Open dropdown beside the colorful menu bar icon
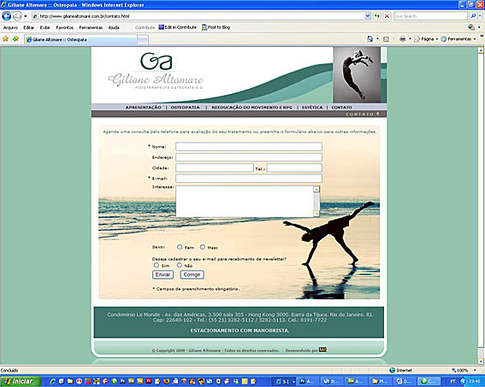 [479, 27]
